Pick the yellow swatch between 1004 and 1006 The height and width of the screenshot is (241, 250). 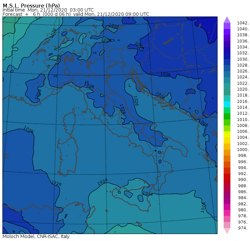click(227, 135)
